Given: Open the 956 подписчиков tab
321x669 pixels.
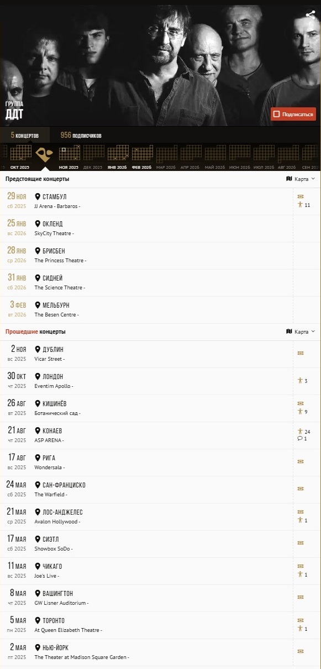Looking at the screenshot, I should tap(81, 135).
